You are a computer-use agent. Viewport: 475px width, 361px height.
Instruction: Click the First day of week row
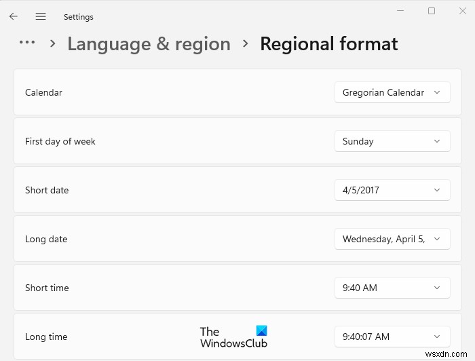(x=170, y=141)
